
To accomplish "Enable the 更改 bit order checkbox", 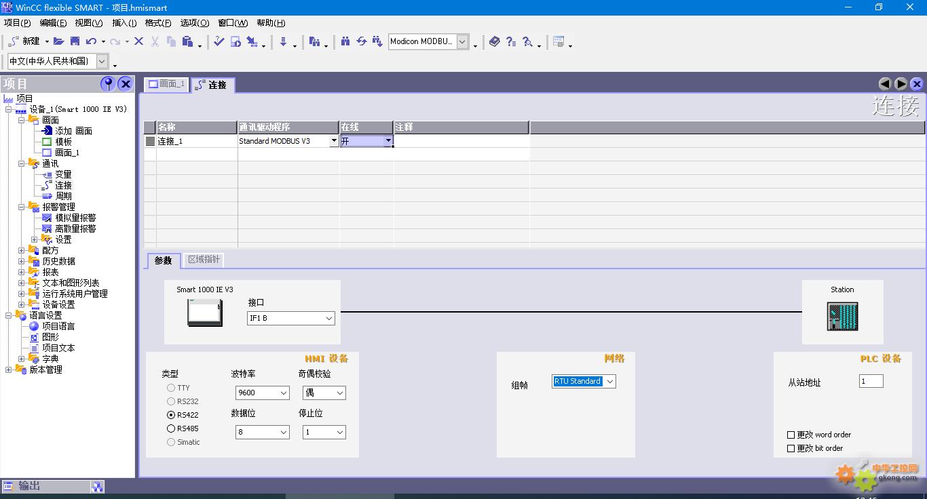I will pyautogui.click(x=791, y=448).
